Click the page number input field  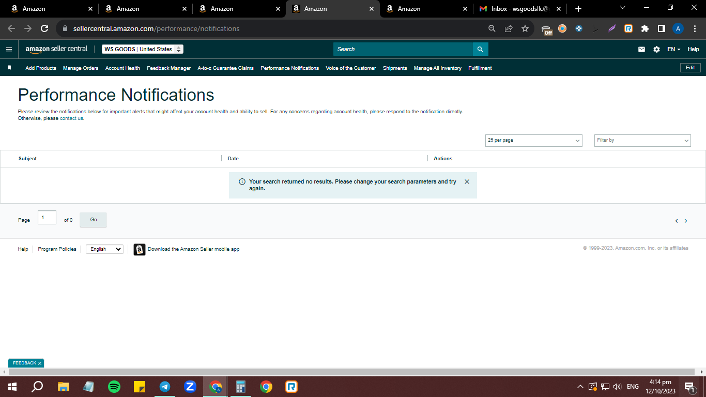(x=47, y=218)
